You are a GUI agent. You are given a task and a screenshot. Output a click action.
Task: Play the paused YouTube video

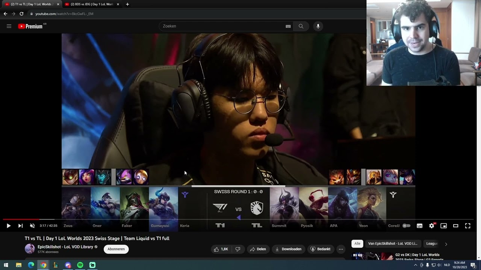point(8,226)
